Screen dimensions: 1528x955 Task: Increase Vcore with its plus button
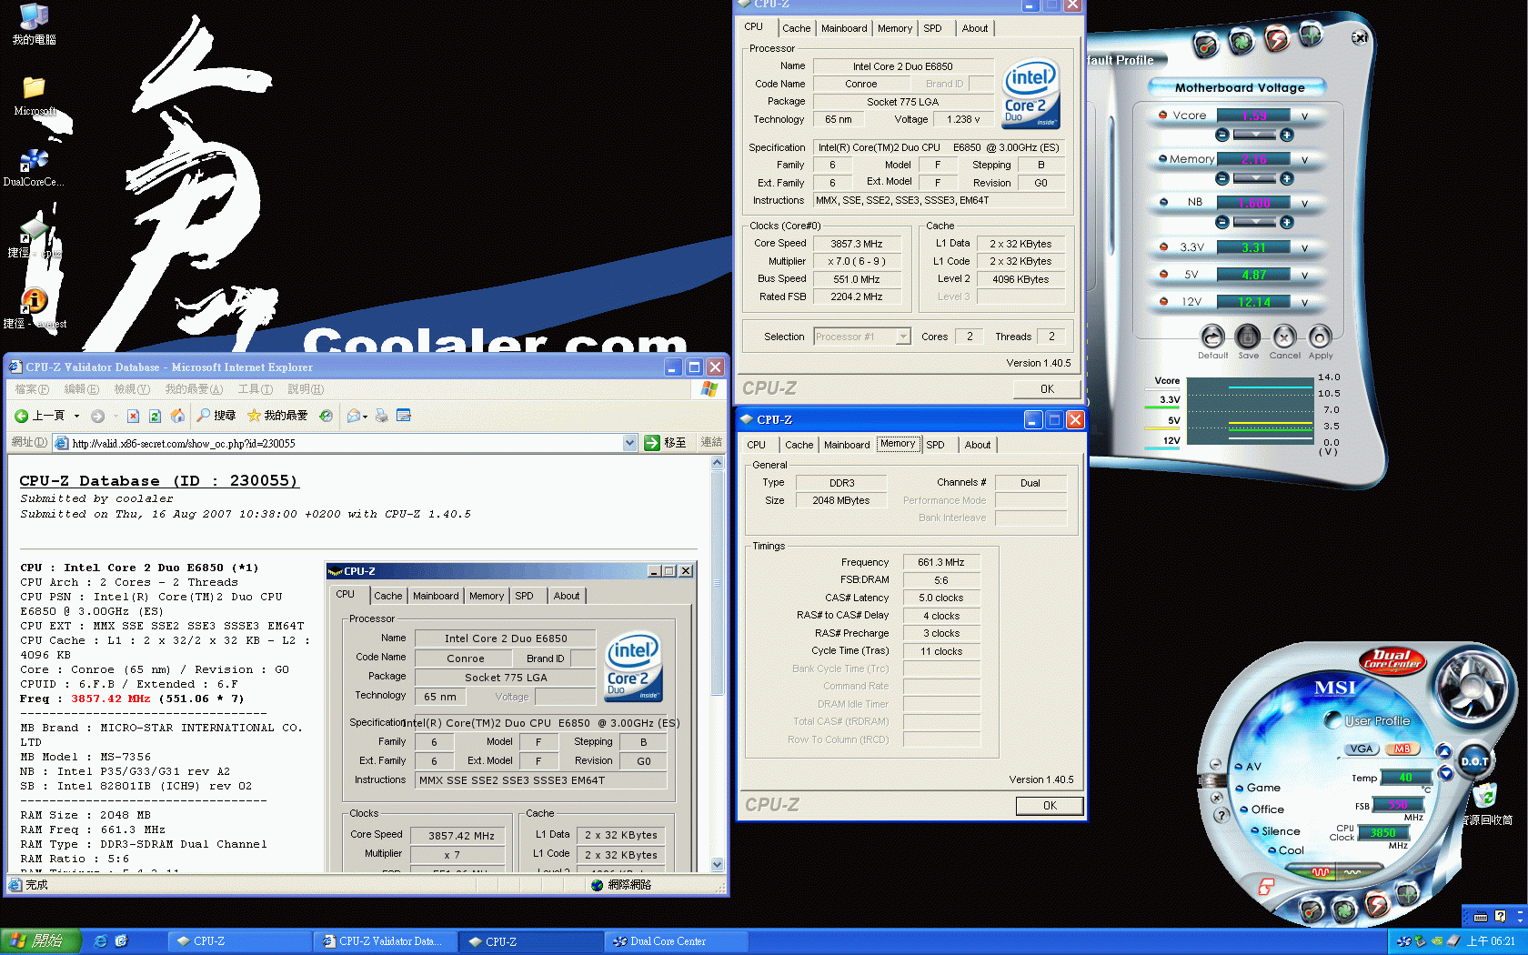[1286, 135]
